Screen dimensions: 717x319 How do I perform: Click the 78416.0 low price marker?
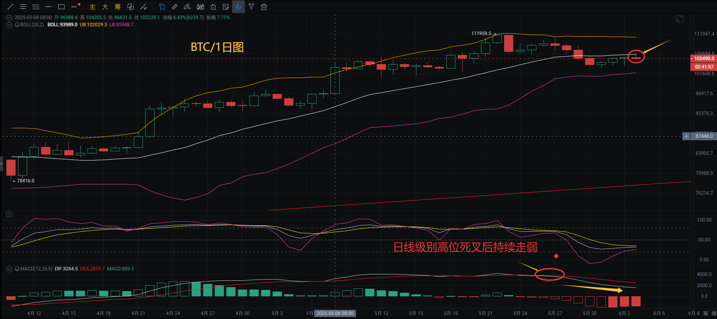point(25,181)
